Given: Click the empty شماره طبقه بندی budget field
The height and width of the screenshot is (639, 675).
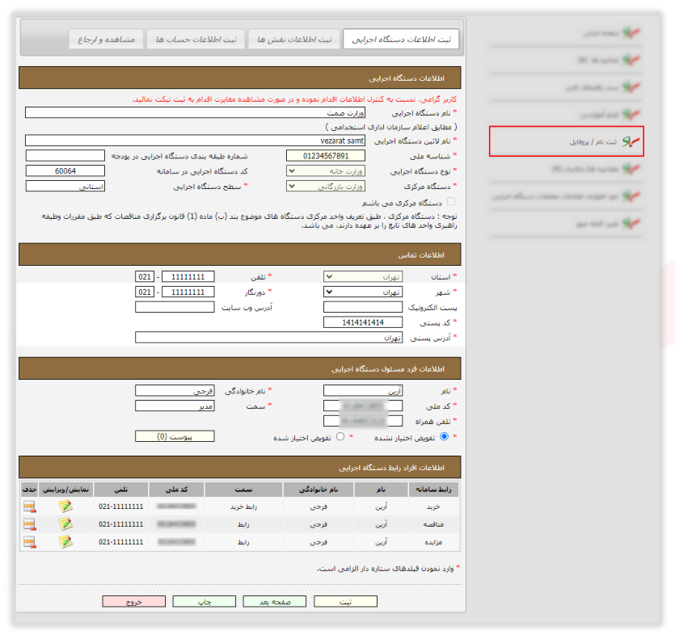Looking at the screenshot, I should click(x=65, y=155).
